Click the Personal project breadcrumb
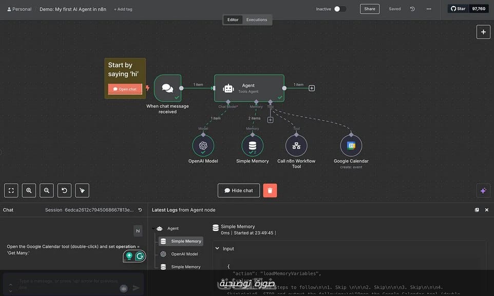 coord(19,9)
